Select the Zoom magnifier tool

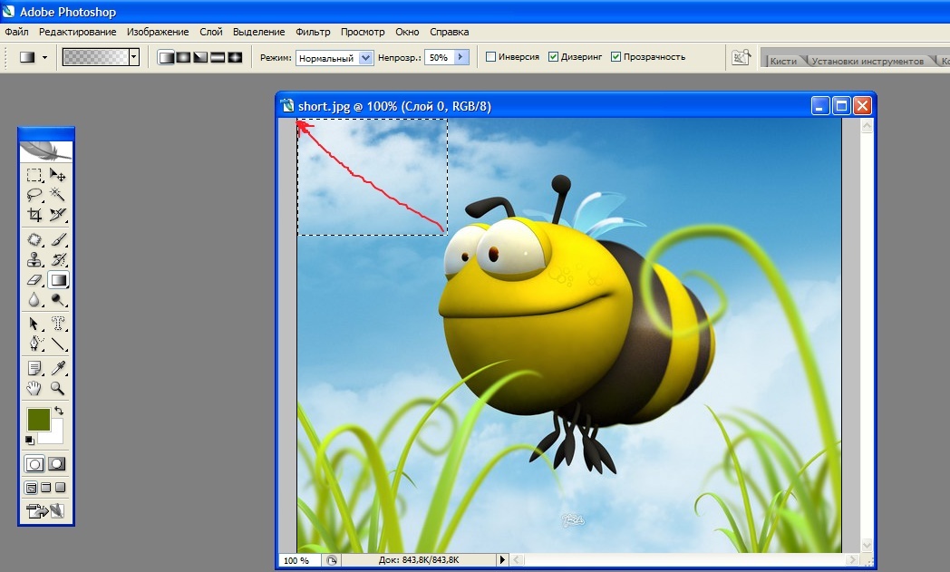[57, 388]
